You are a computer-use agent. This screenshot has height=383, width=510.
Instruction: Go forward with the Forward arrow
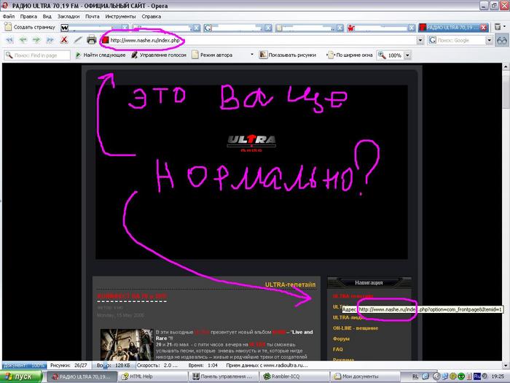pyautogui.click(x=36, y=40)
